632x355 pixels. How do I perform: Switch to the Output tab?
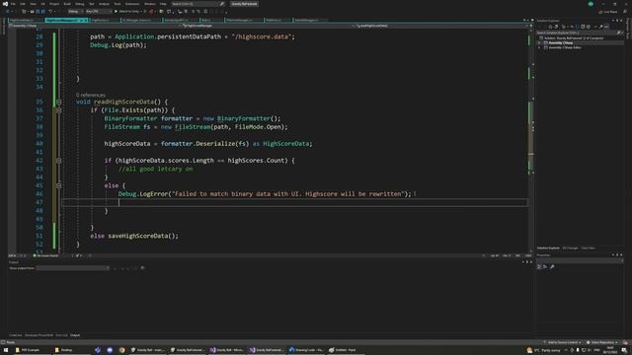(75, 335)
